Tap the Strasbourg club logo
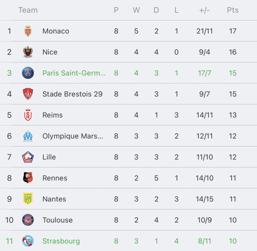Screen dimensions: 257x251 pyautogui.click(x=28, y=241)
